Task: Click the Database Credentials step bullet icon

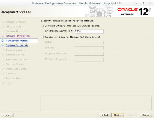Action: click(x=3, y=46)
